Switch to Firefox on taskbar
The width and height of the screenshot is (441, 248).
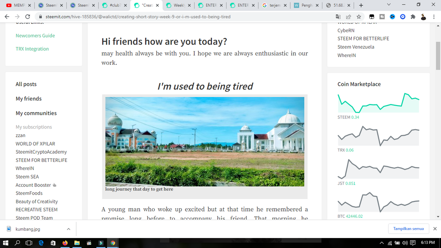[x=65, y=243]
